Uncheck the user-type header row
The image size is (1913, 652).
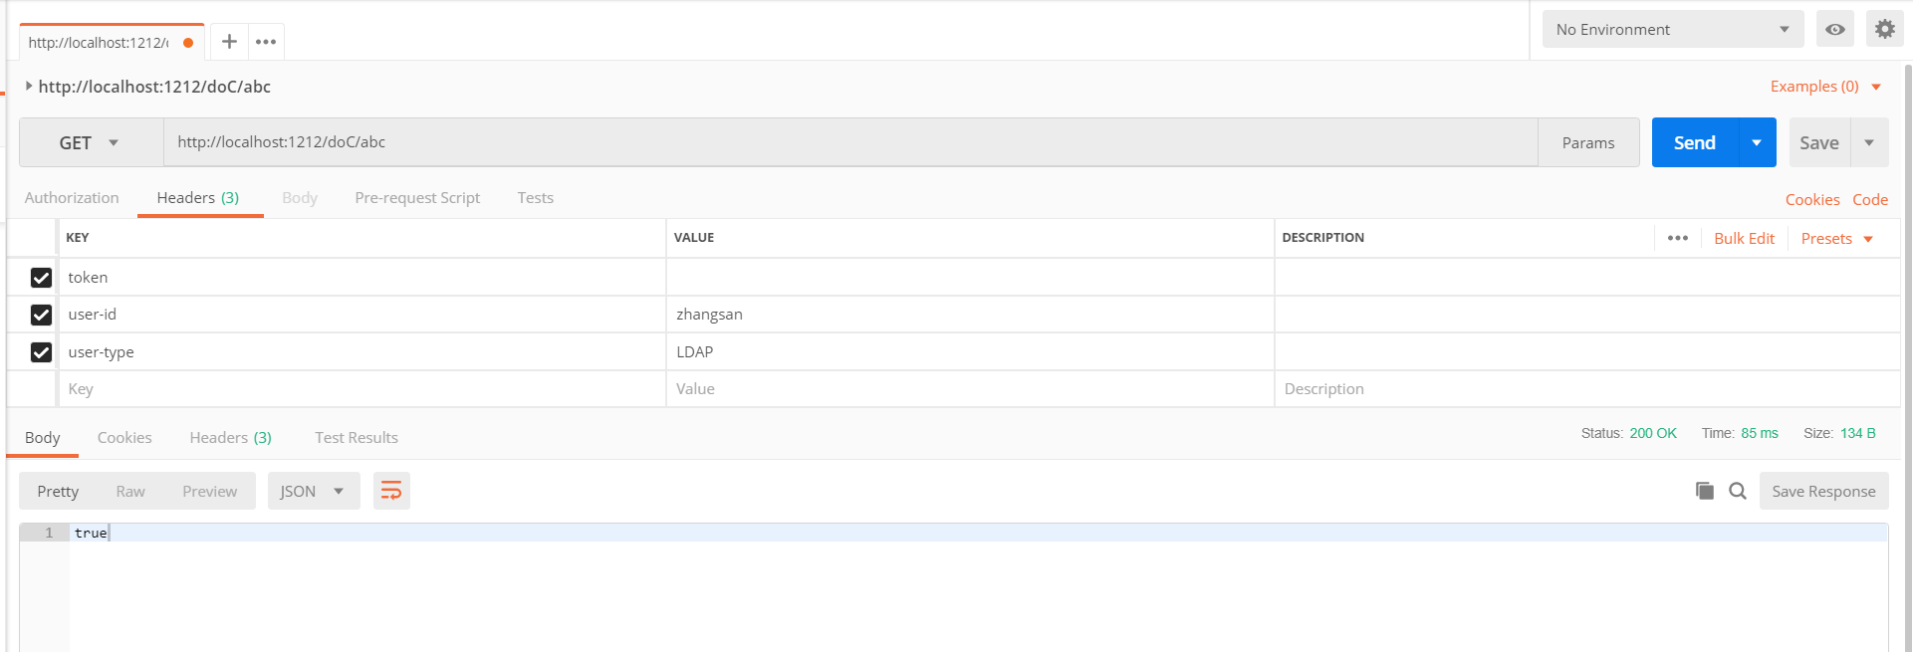click(x=41, y=352)
